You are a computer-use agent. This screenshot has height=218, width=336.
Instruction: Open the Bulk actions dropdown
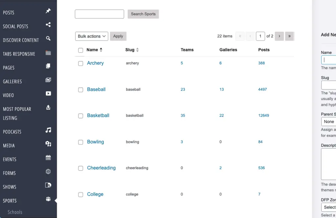click(x=92, y=36)
